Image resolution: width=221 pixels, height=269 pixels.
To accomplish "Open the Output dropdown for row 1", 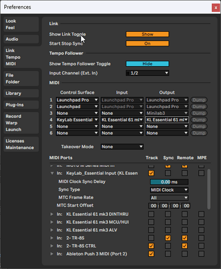I will pos(167,100).
